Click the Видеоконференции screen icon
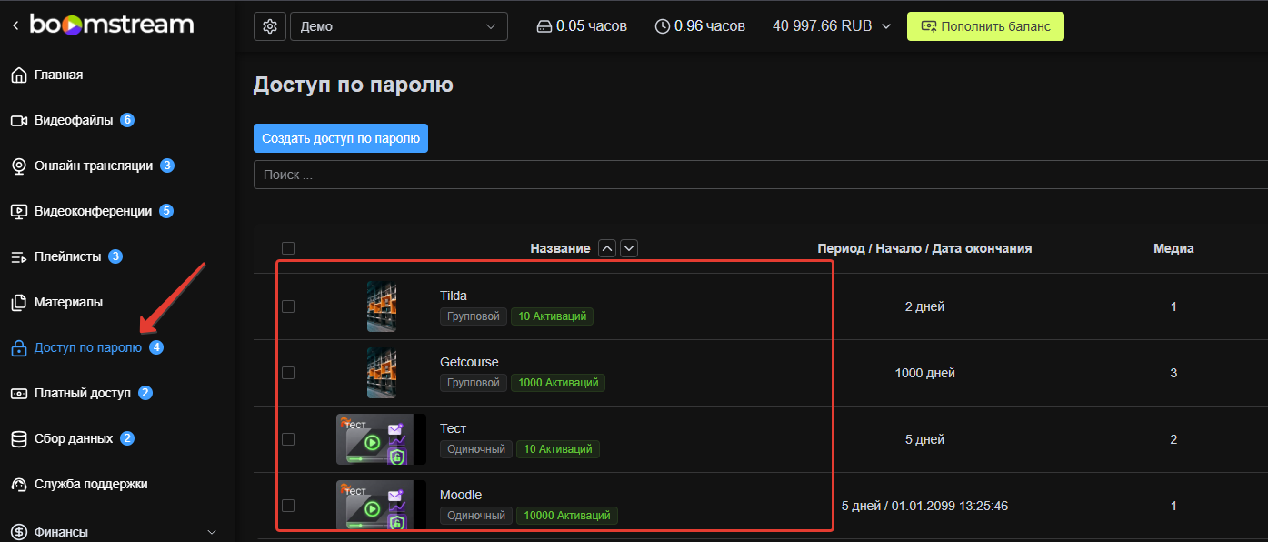 click(18, 212)
